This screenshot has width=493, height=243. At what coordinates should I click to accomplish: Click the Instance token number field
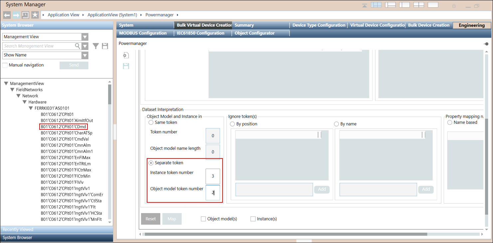point(213,176)
